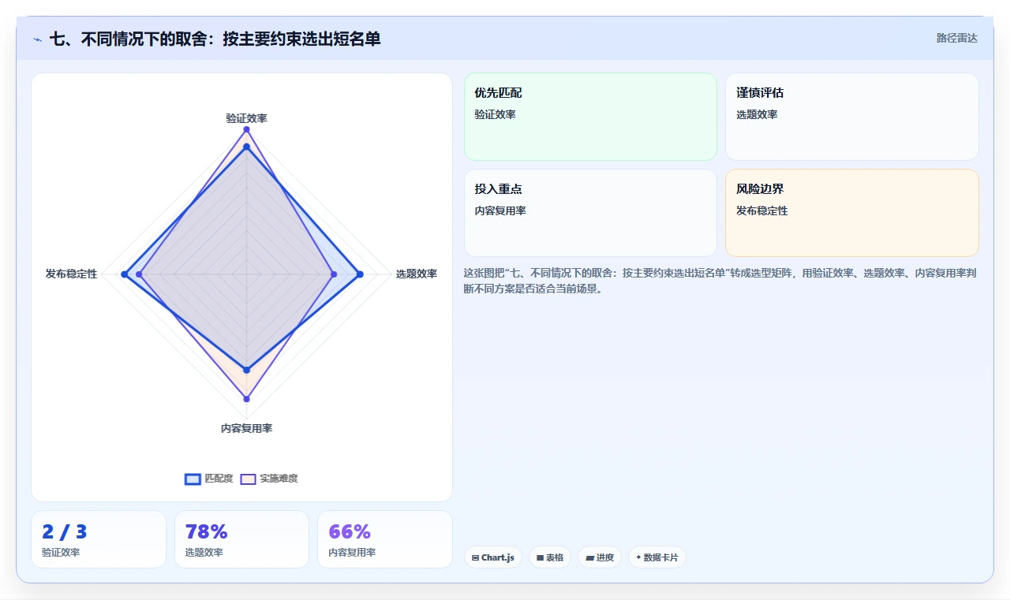The height and width of the screenshot is (600, 1010).
Task: Select the 表格 tag chip
Action: click(550, 557)
